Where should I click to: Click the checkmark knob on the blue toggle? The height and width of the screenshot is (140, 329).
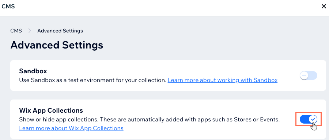point(313,119)
